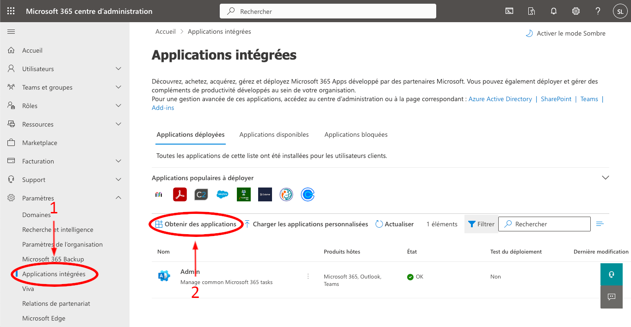Open the Azure Active Directory link
The image size is (631, 327).
(x=500, y=99)
